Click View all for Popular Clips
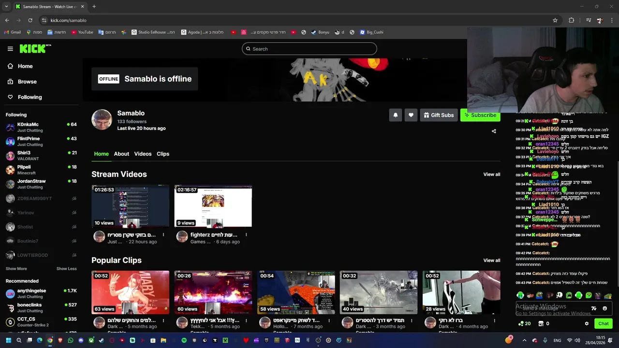This screenshot has height=348, width=619. coord(492,261)
